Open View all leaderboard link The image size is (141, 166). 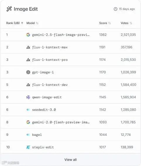click(70, 160)
